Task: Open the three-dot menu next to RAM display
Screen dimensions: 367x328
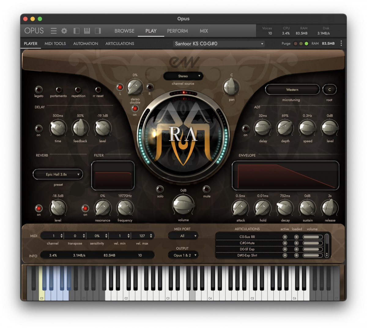Action: 341,43
